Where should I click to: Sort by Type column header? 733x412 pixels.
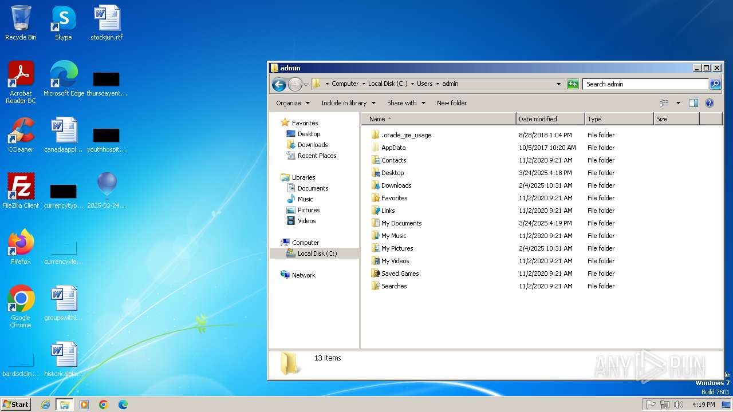tap(619, 119)
